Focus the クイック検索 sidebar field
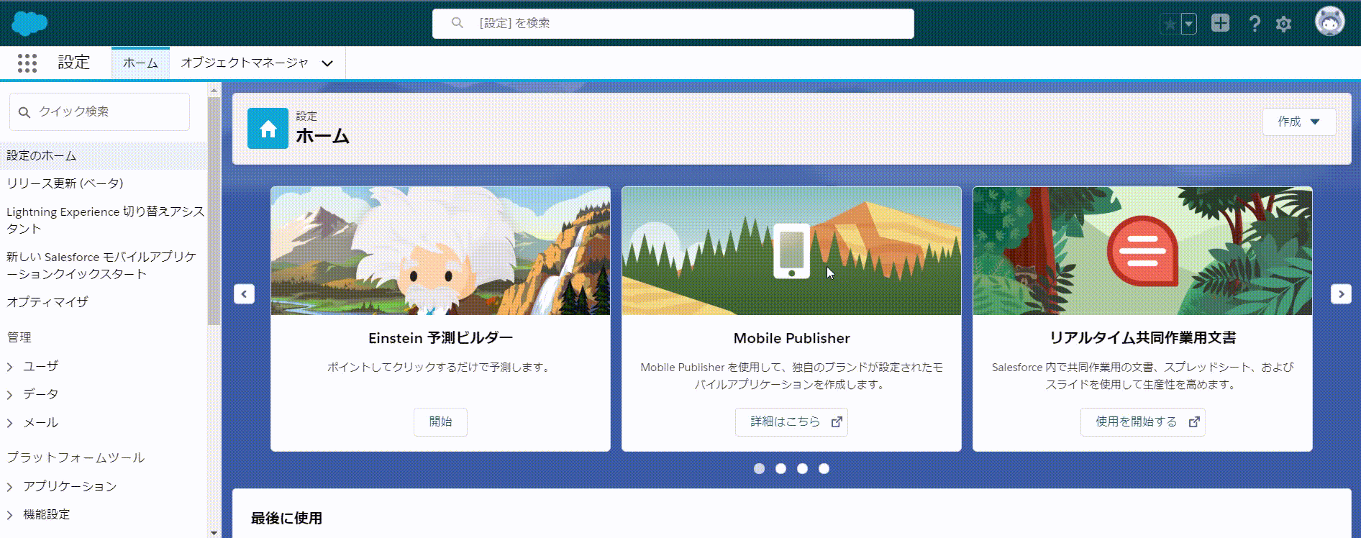This screenshot has height=538, width=1361. (99, 111)
